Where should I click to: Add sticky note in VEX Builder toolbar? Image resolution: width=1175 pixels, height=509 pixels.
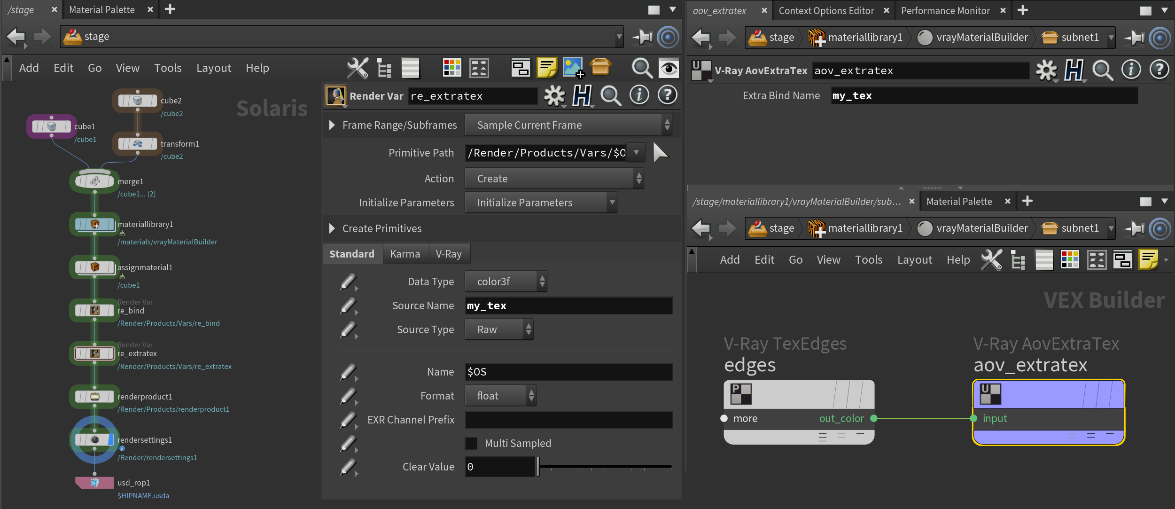(x=1148, y=259)
